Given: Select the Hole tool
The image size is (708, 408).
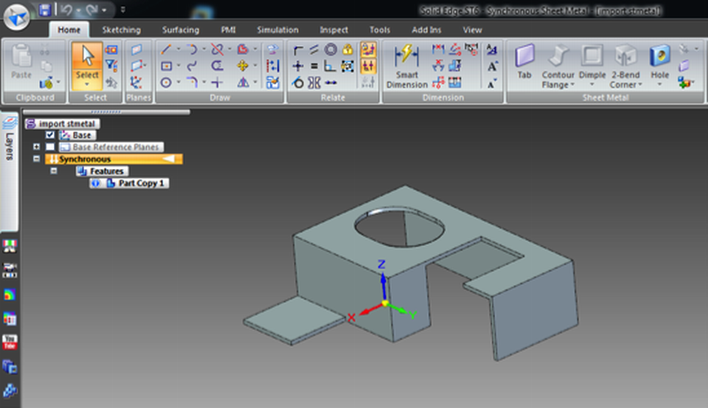Looking at the screenshot, I should 659,65.
